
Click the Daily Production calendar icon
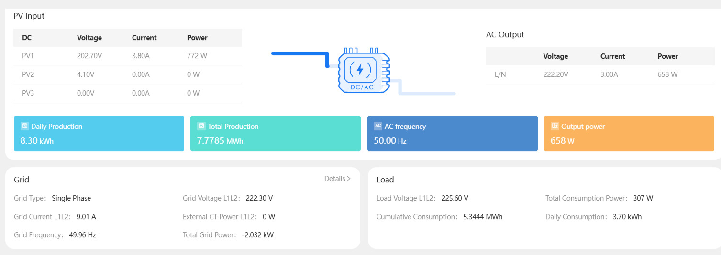coord(25,126)
